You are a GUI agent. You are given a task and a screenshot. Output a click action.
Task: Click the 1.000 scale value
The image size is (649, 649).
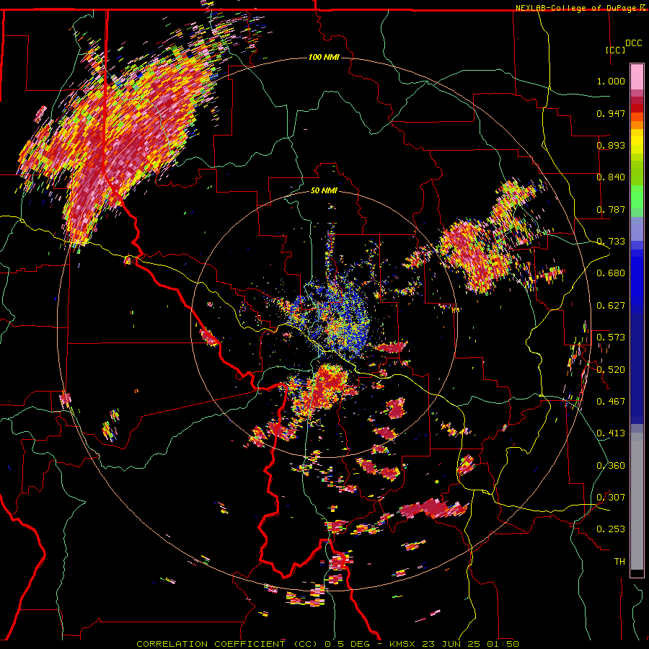click(611, 81)
